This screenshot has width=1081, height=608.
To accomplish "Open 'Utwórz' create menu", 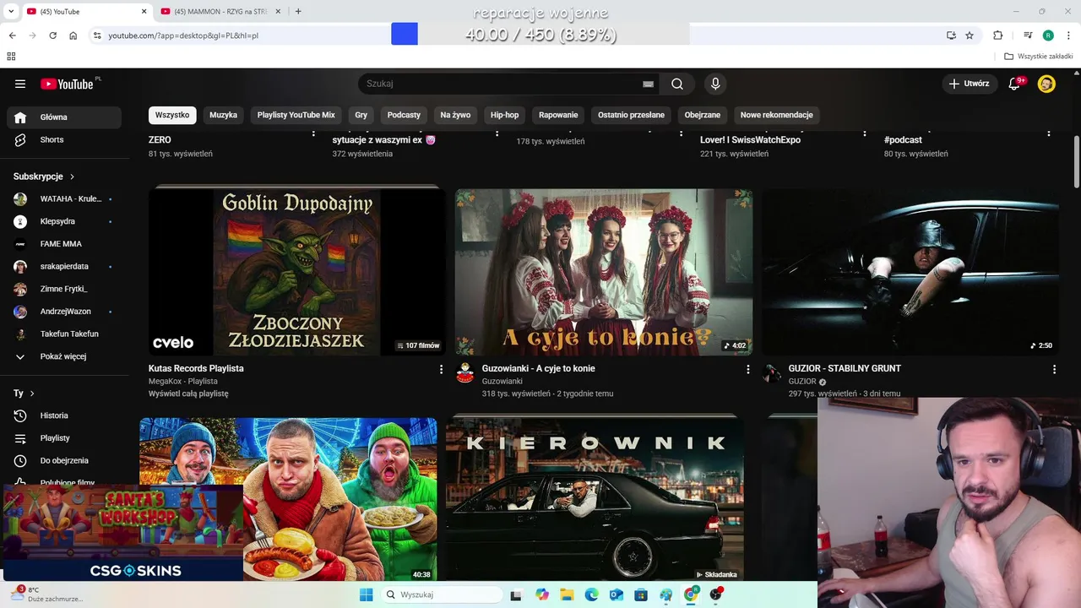I will [x=968, y=84].
